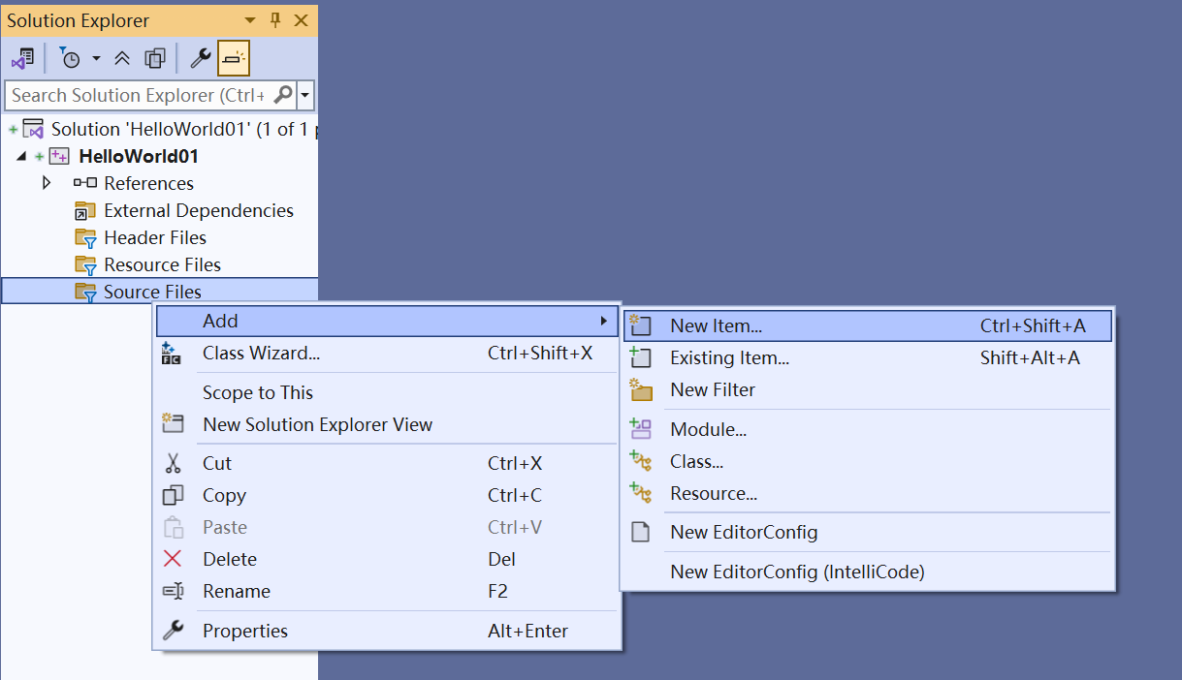Switch between solutions and folder views icon

tap(22, 59)
